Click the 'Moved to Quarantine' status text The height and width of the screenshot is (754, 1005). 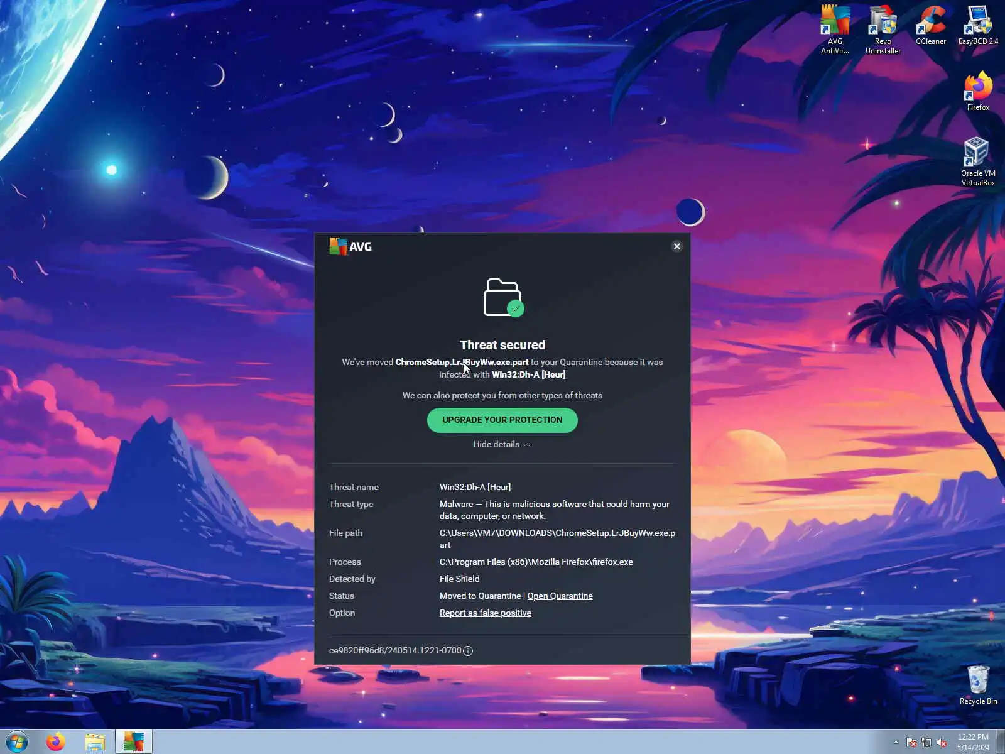[x=481, y=596]
